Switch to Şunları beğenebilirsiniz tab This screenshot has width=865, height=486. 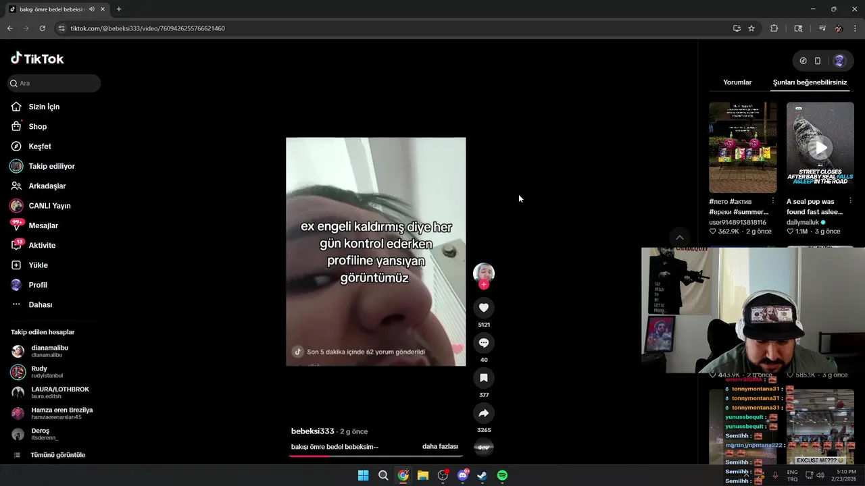coord(810,82)
